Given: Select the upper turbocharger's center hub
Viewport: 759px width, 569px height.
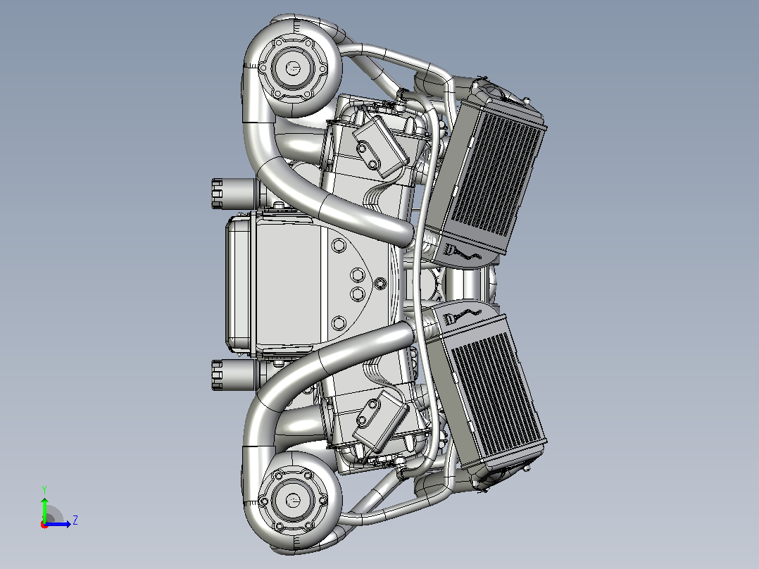Looking at the screenshot, I should pyautogui.click(x=293, y=68).
